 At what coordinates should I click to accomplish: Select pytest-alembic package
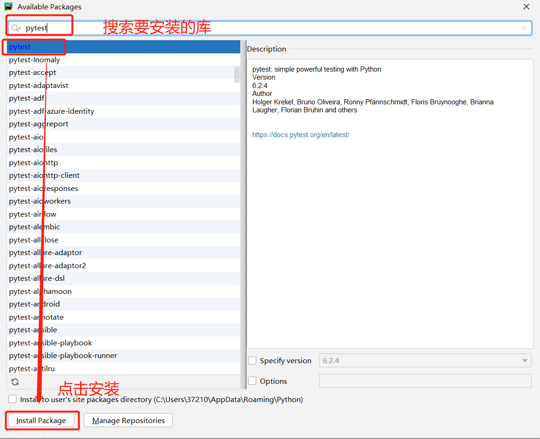[123, 227]
